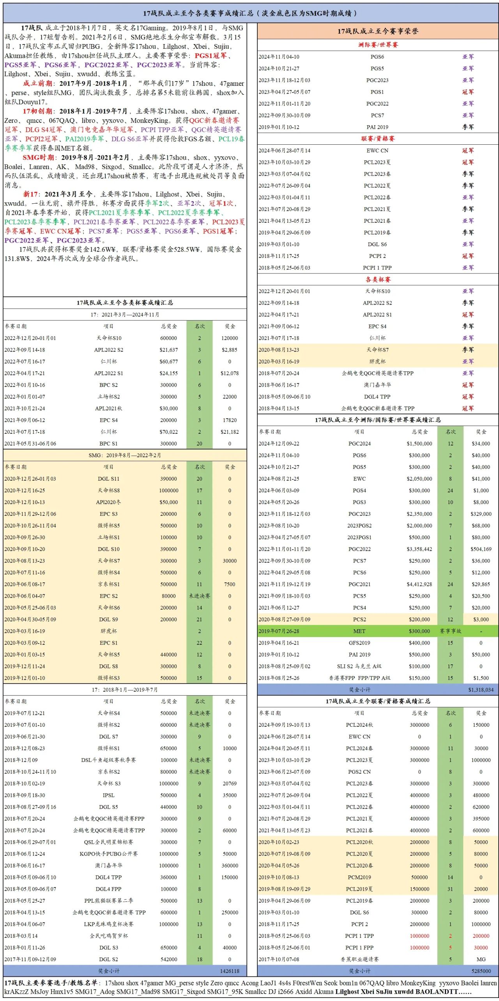Viewport: 499px width, 1001px height.
Task: Click the "天命杯S8" event cell
Action: point(108,490)
